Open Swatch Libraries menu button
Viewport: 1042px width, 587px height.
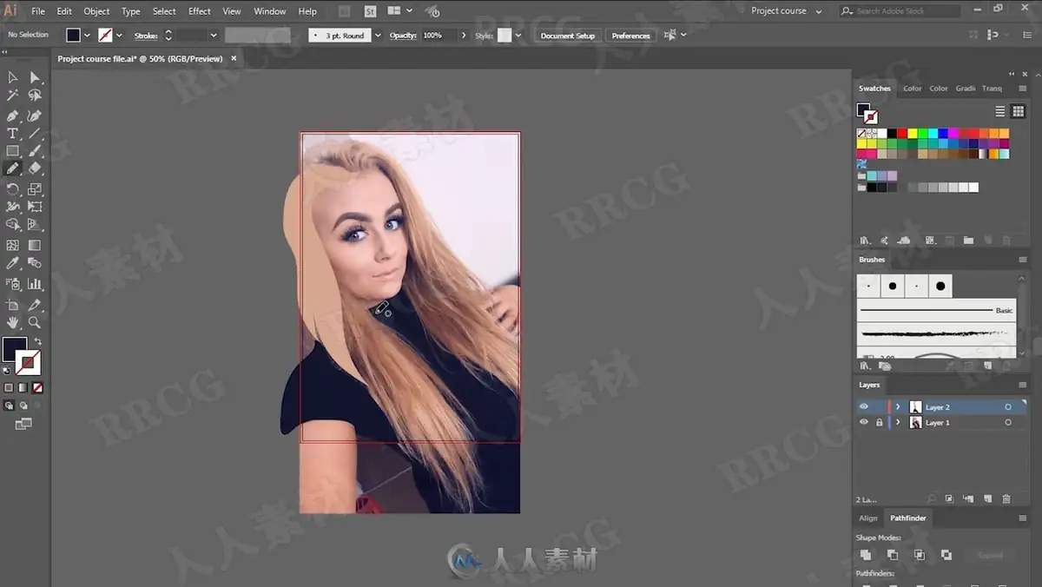tap(865, 241)
